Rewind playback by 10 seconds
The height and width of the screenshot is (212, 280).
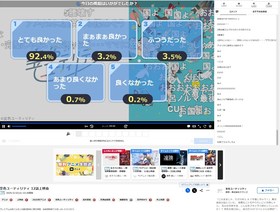pyautogui.click(x=91, y=126)
